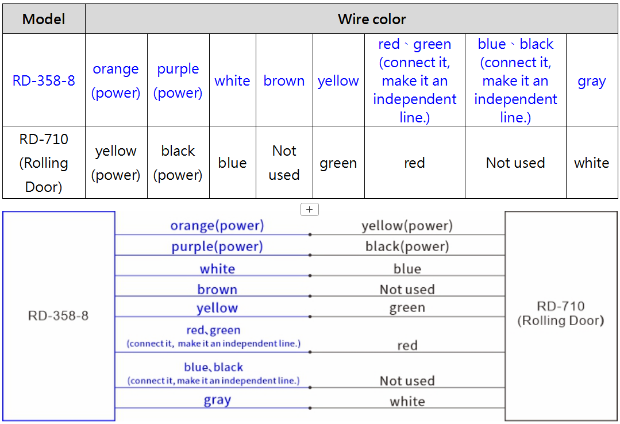The height and width of the screenshot is (424, 620).
Task: Click the blue, black label in diagram
Action: click(x=214, y=367)
